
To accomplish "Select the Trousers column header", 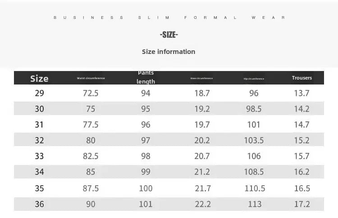I will click(x=301, y=78).
